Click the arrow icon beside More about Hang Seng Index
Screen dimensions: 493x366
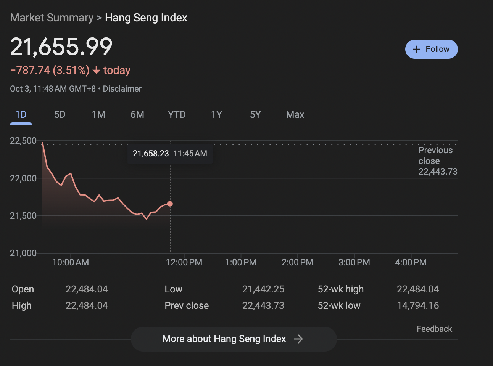[x=298, y=339]
